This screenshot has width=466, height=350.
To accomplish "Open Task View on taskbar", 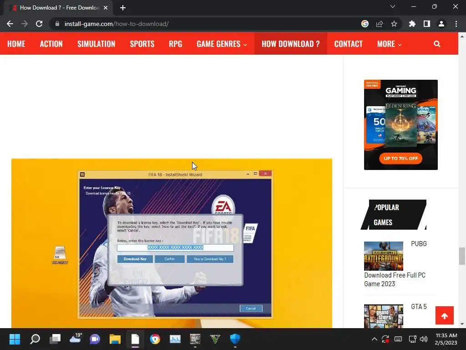I will click(x=55, y=339).
